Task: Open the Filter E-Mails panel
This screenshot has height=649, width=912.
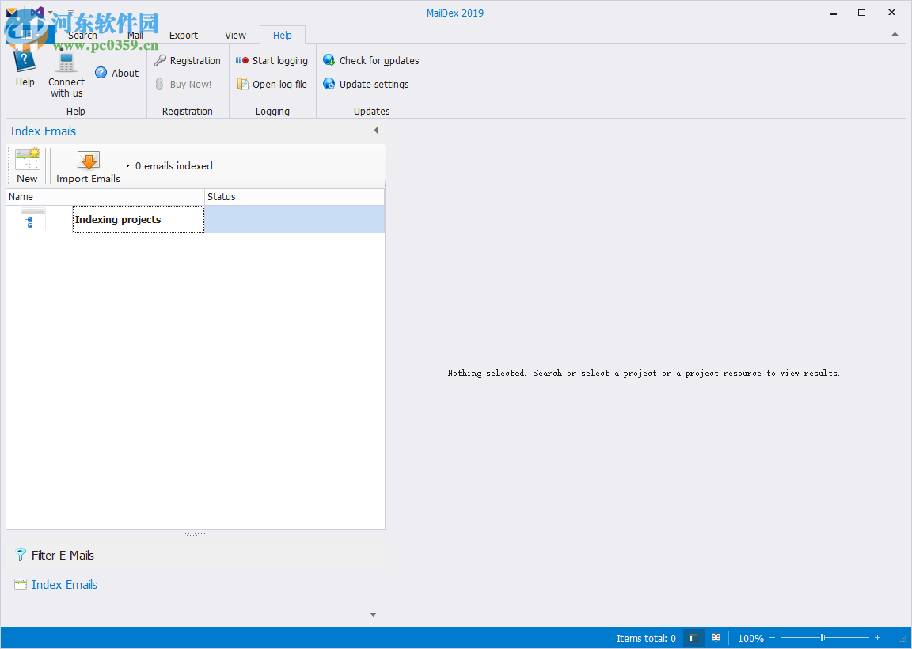Action: point(55,555)
